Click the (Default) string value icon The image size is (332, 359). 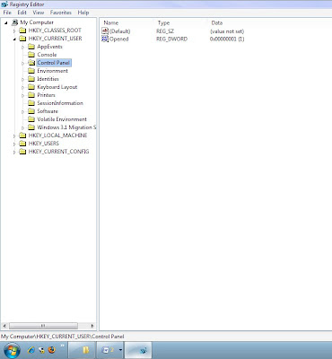105,31
